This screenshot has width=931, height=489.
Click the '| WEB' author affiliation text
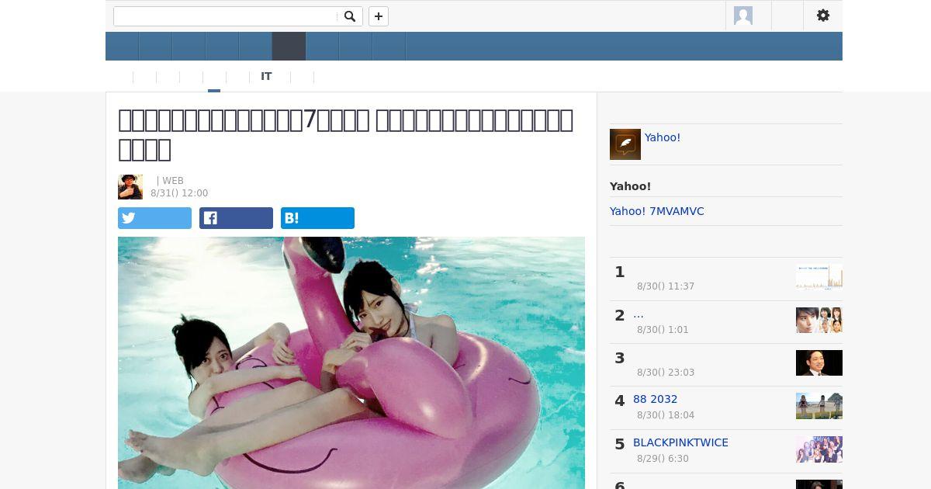click(x=170, y=181)
